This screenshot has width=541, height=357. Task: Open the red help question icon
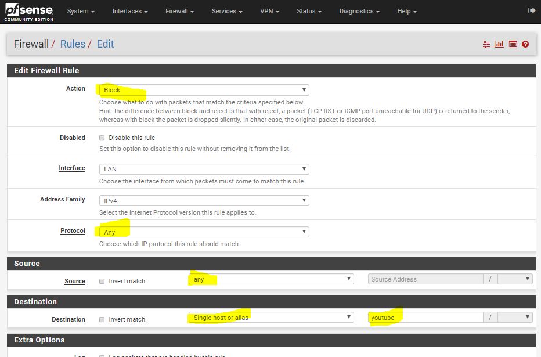[525, 44]
